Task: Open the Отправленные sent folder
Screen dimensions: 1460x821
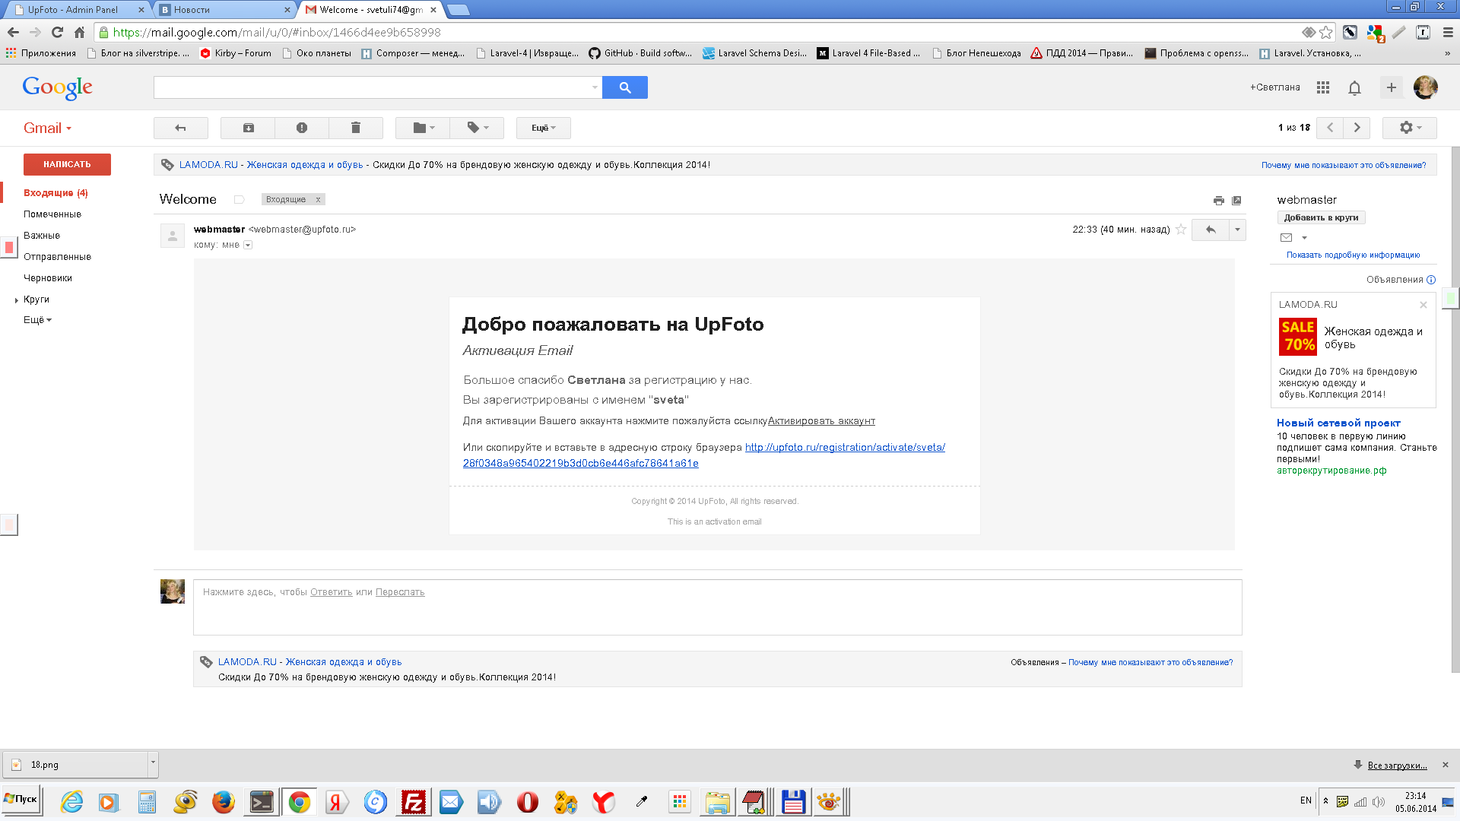Action: tap(57, 257)
